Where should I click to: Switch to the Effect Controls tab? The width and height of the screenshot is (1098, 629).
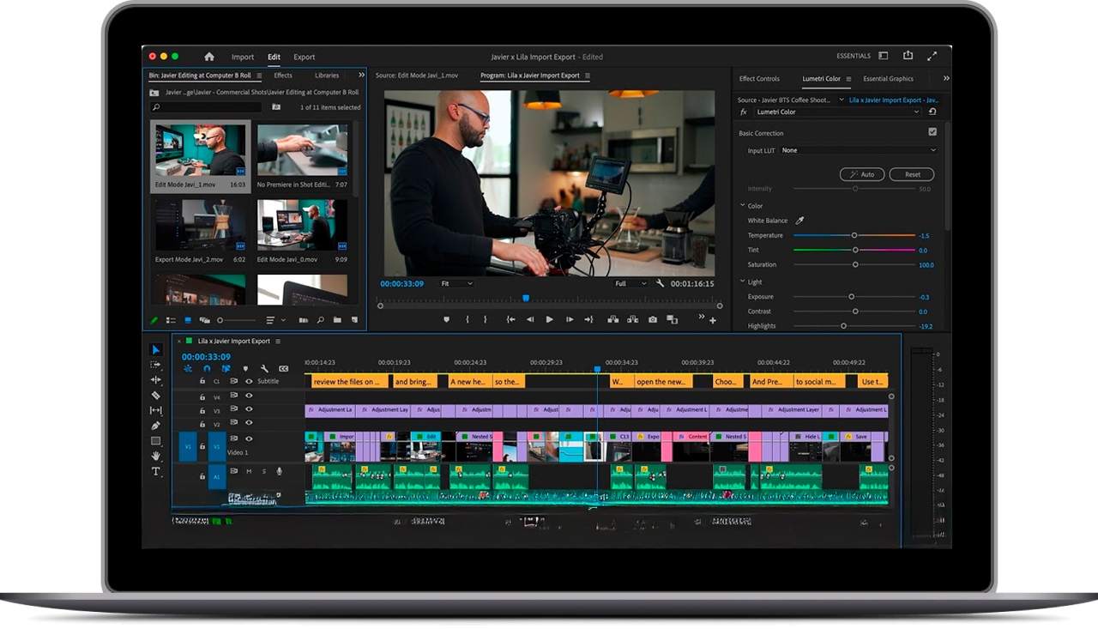pos(759,79)
